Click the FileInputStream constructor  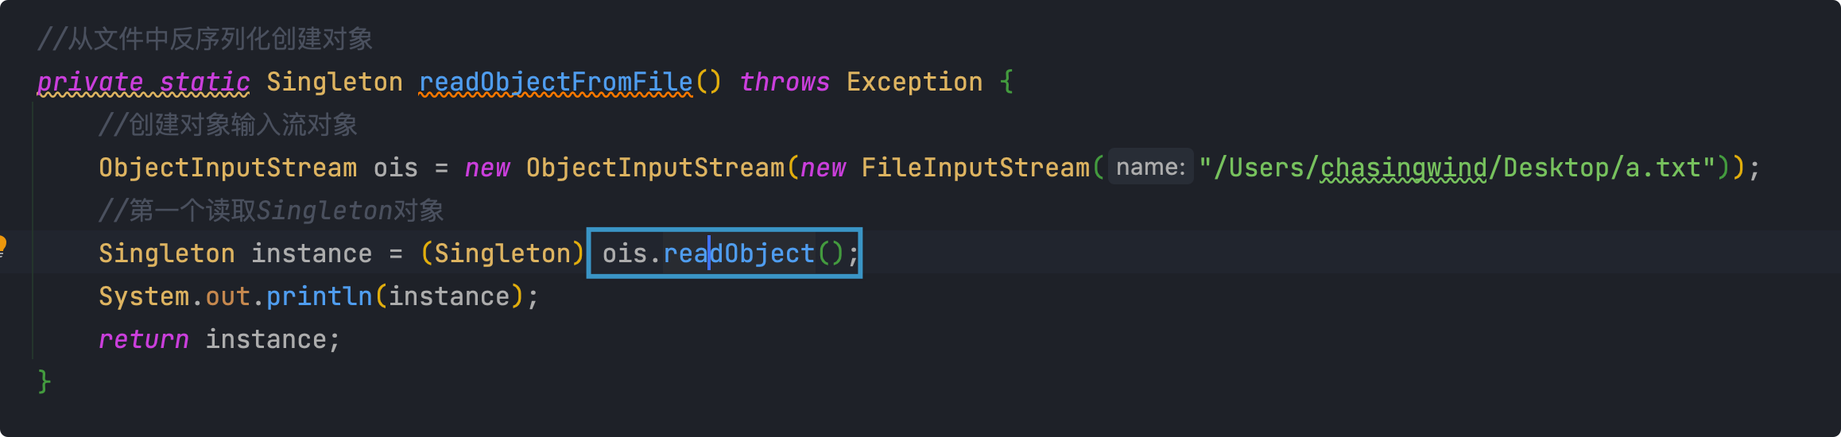coord(975,168)
